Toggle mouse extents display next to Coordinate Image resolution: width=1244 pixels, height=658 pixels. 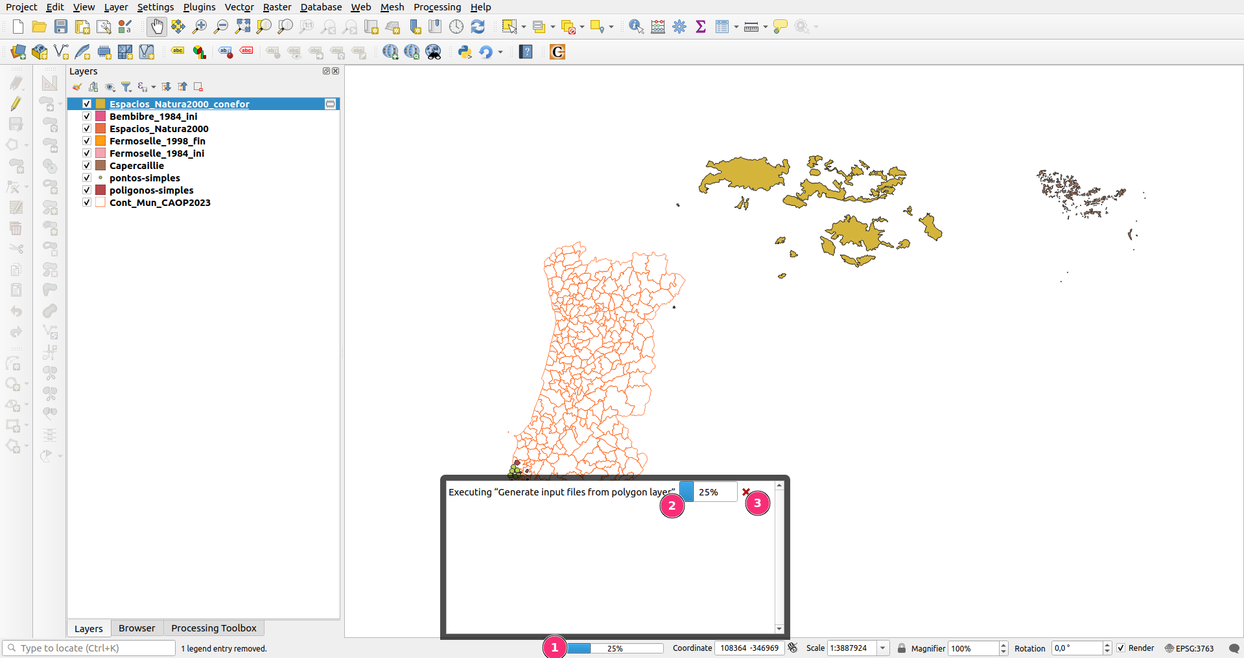(792, 648)
